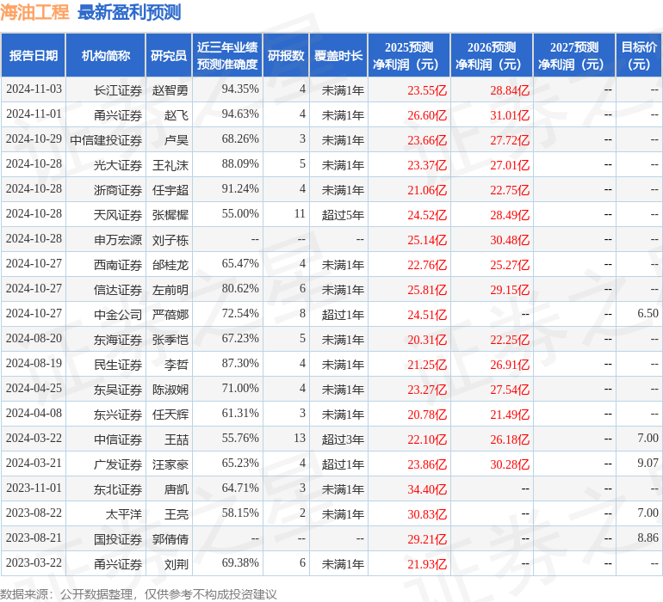663x602 pixels.
Task: Select the 34.40亿 profit forecast
Action: click(427, 489)
